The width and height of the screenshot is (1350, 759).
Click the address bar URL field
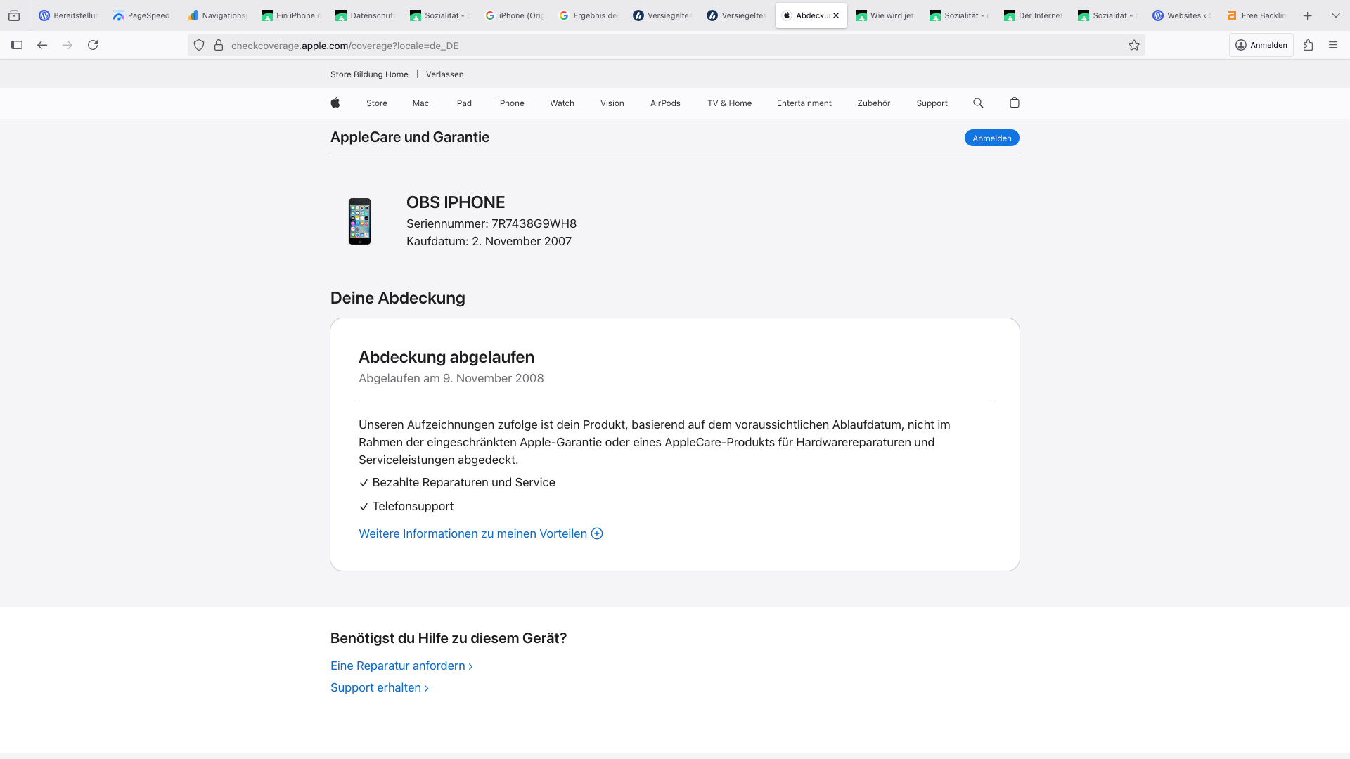tap(633, 46)
